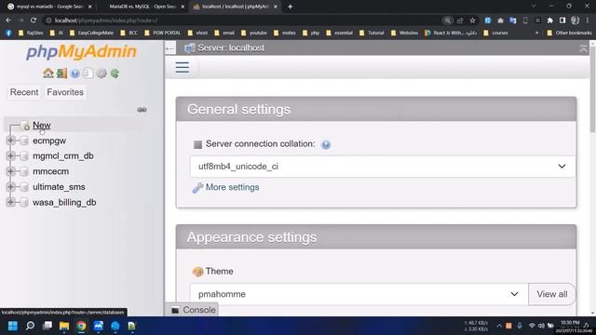The image size is (596, 335).
Task: Open navigation panel settings gear icon
Action: coord(102,74)
